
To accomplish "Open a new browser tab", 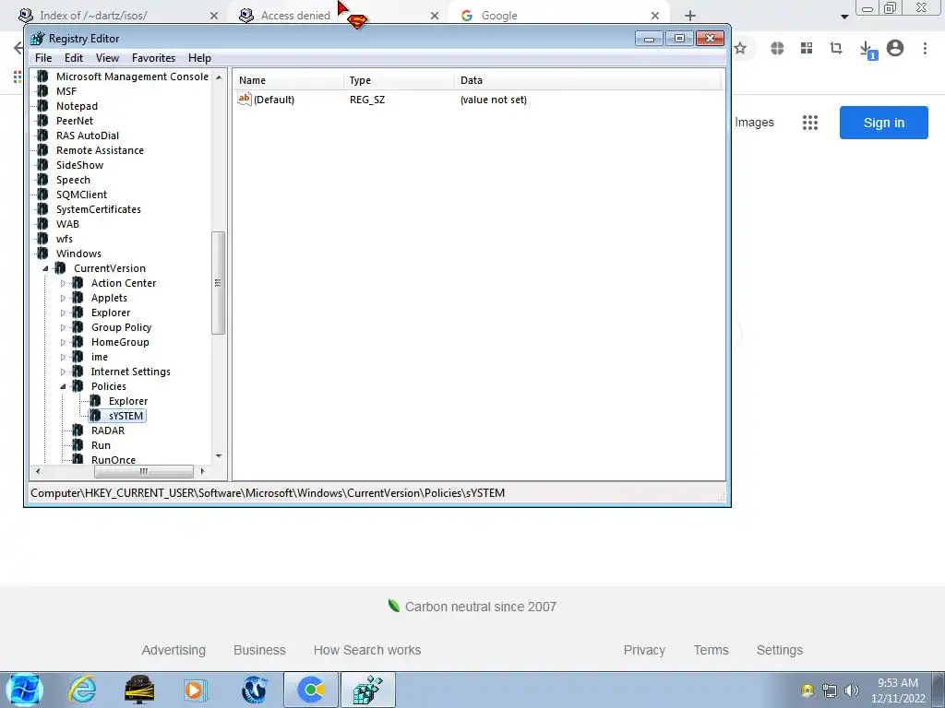I will point(690,16).
